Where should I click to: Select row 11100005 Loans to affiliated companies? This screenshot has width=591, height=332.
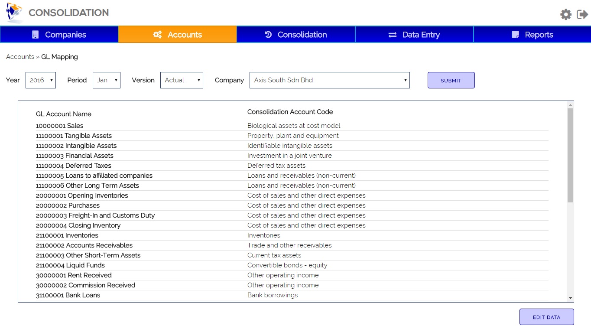(292, 176)
